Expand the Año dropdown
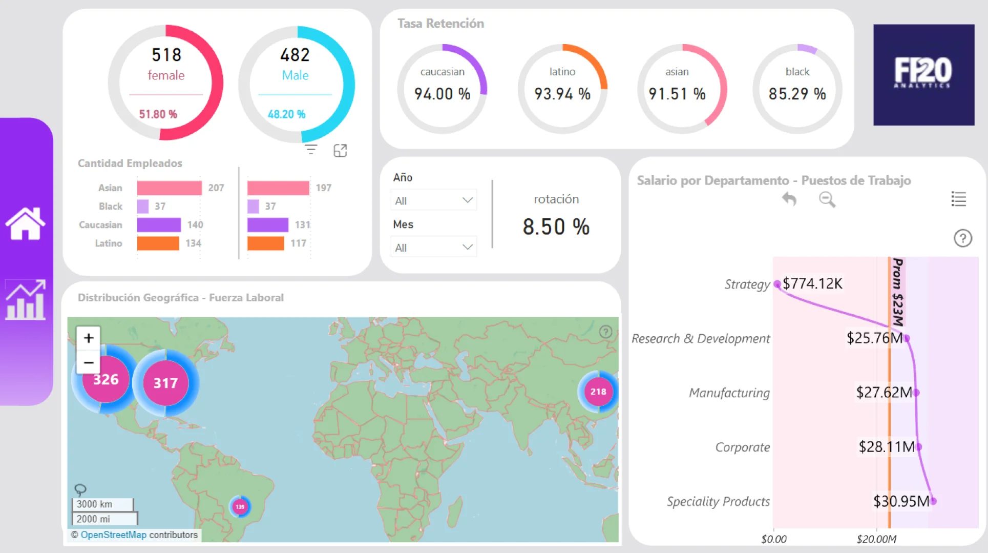Screen dimensions: 988x553 [x=433, y=200]
